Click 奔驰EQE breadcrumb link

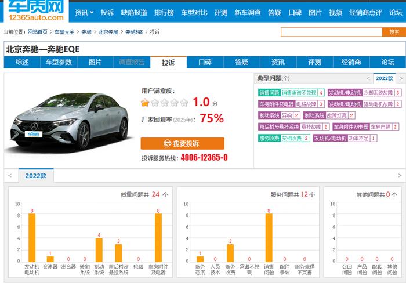(134, 32)
